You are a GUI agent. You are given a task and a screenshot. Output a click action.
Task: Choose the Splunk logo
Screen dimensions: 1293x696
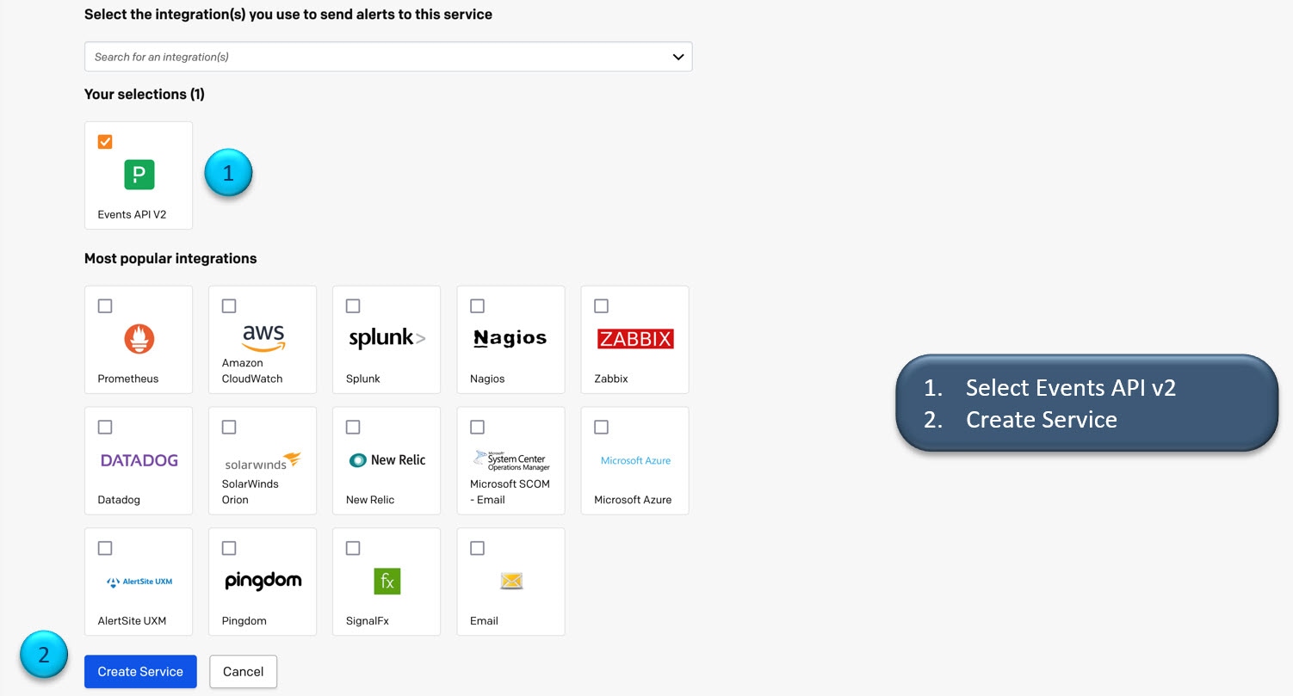(387, 338)
